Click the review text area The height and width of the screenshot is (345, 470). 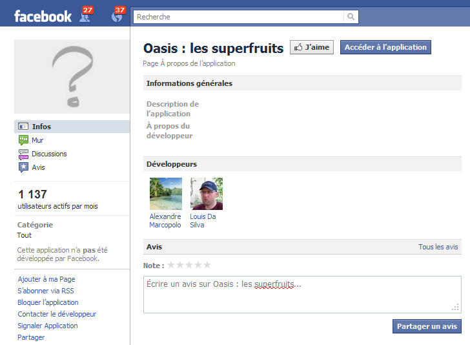pyautogui.click(x=302, y=295)
